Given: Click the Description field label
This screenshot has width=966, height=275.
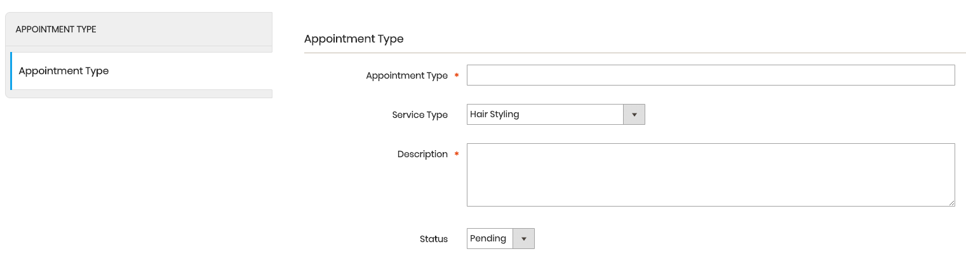Looking at the screenshot, I should 422,154.
